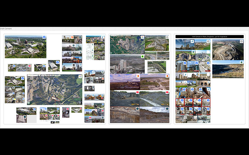Click green source icon on grey cement plant aerial
The width and height of the screenshot is (249, 155).
(x=142, y=56)
